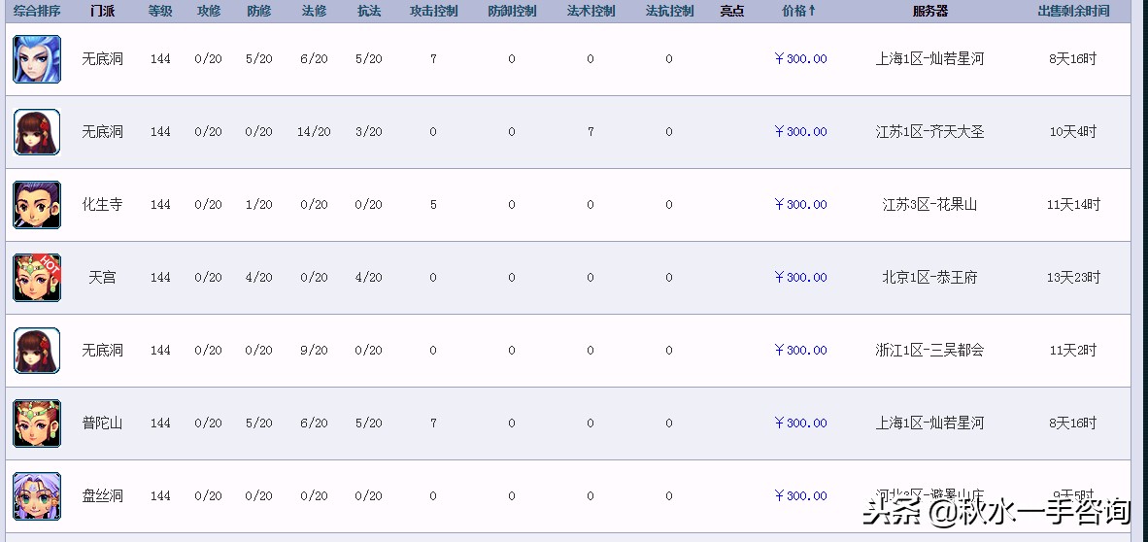The height and width of the screenshot is (542, 1148).
Task: Open price ¥300.00 of first 无底洞 listing
Action: click(x=800, y=59)
